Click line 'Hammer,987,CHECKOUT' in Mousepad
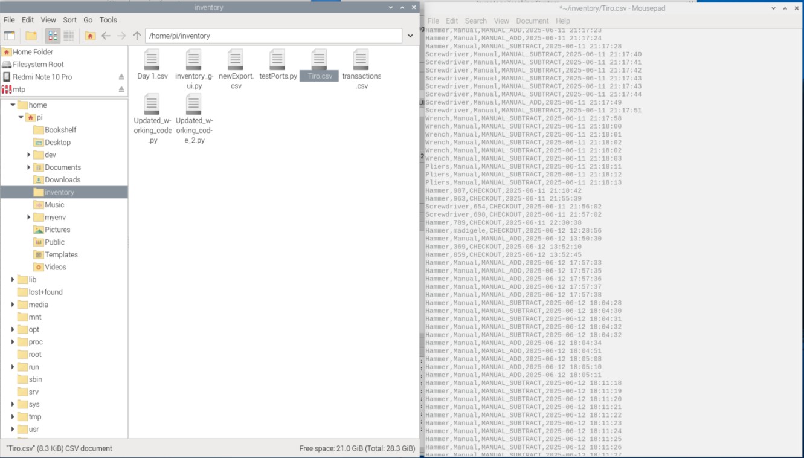Image resolution: width=804 pixels, height=458 pixels. pyautogui.click(x=503, y=190)
